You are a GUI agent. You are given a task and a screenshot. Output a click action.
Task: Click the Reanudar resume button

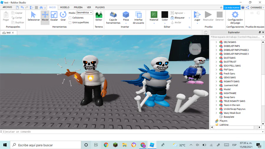click(208, 16)
